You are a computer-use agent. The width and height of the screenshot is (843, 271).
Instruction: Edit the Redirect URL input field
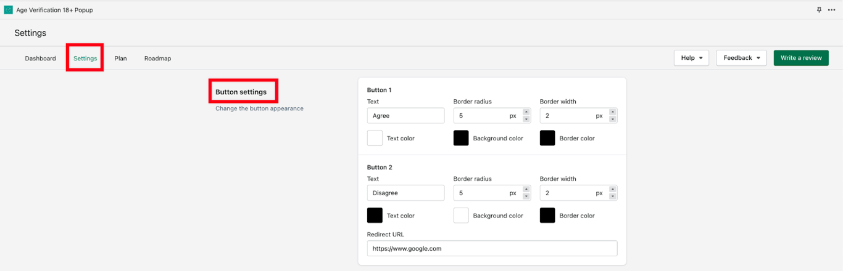coord(492,248)
